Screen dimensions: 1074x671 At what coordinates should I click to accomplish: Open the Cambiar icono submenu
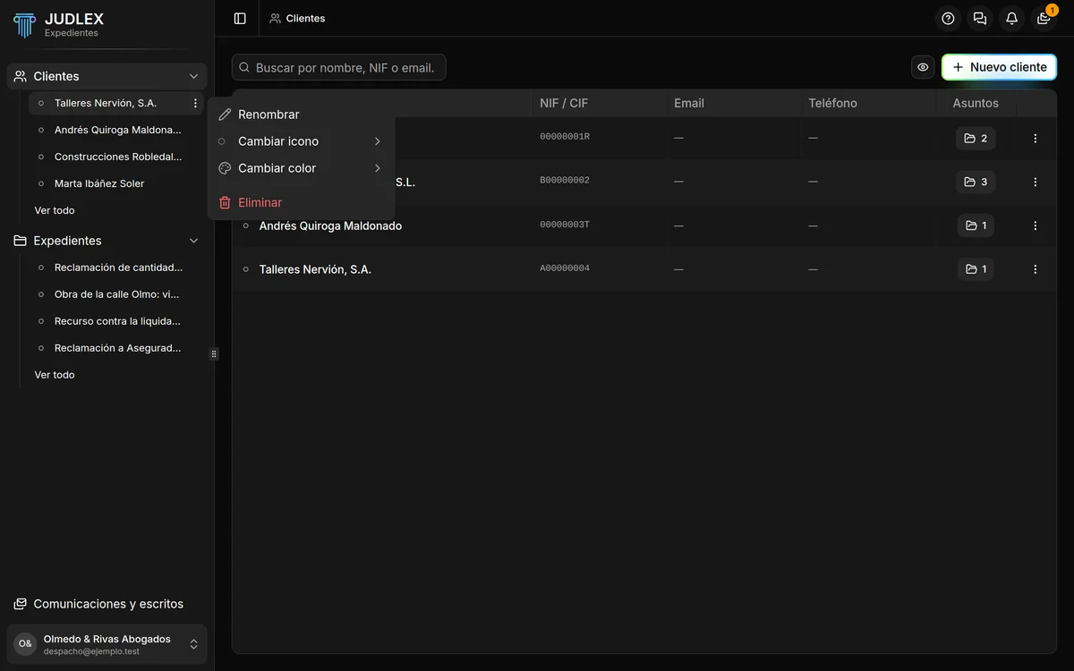click(x=301, y=141)
